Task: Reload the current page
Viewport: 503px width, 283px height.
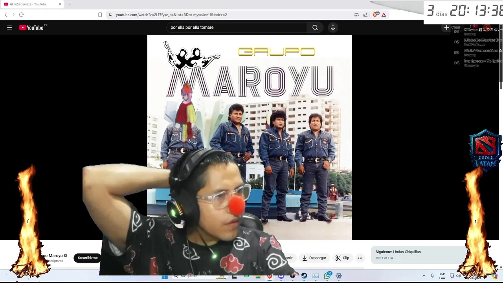Action: tap(21, 15)
